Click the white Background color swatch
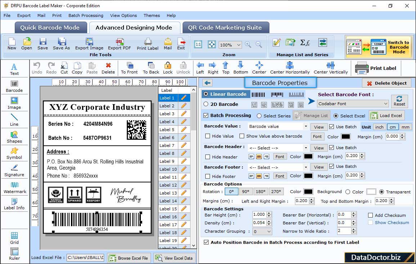The height and width of the screenshot is (264, 416). click(371, 192)
